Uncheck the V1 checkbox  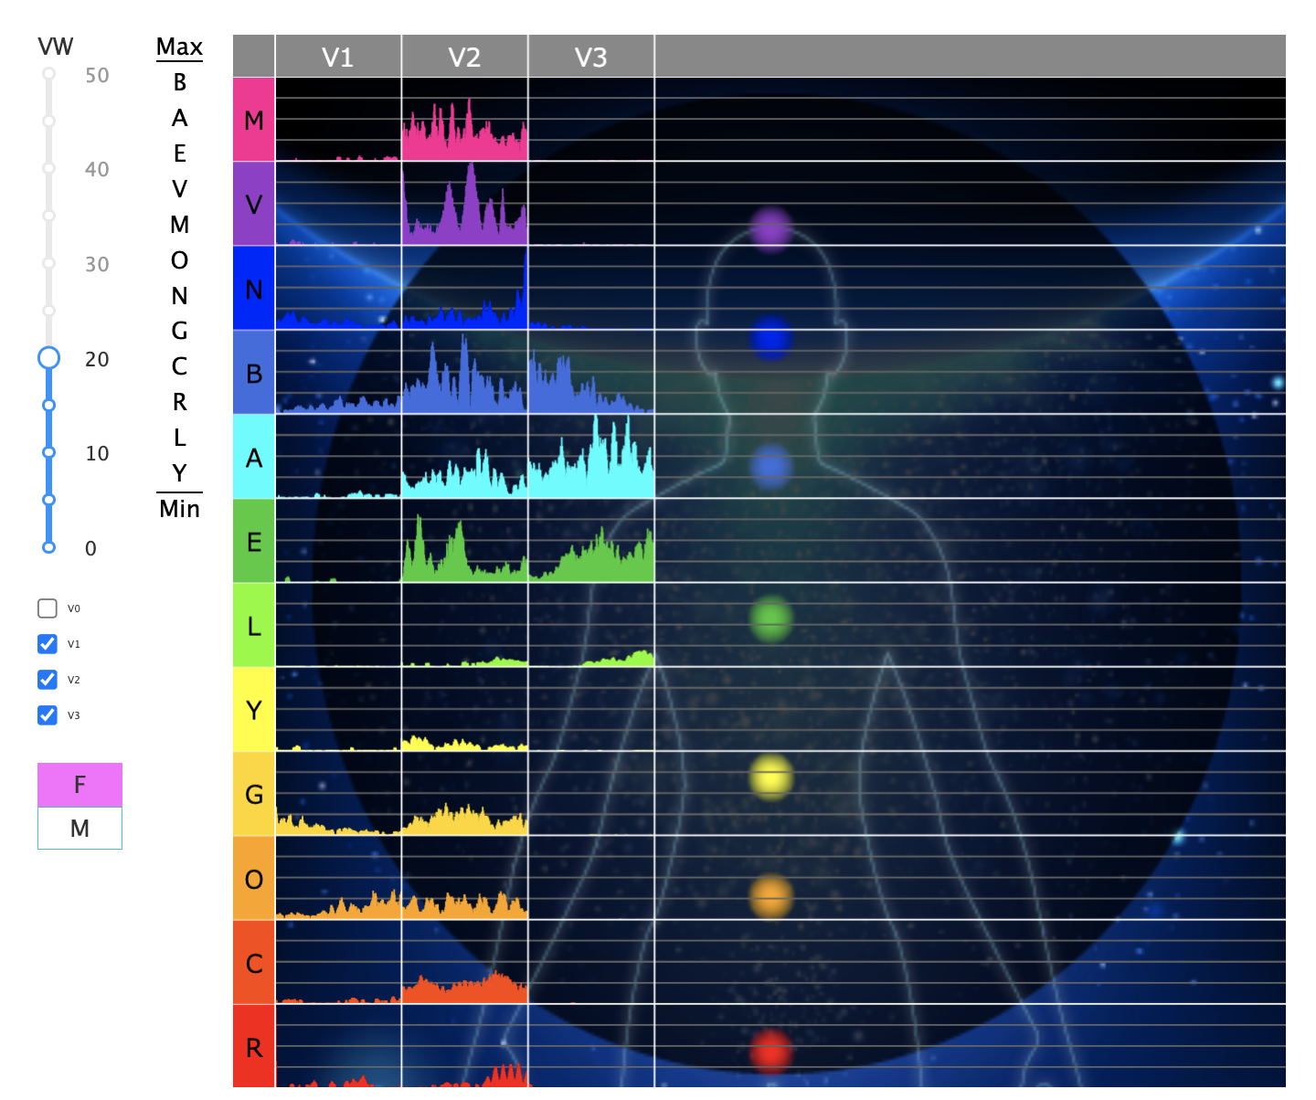[x=48, y=644]
